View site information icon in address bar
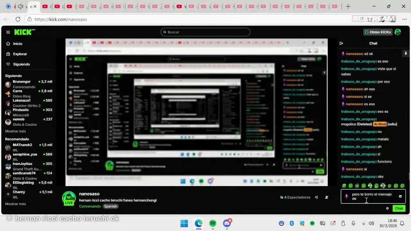The width and height of the screenshot is (411, 231). point(30,19)
